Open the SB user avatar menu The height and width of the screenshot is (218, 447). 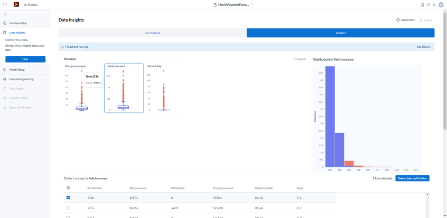click(441, 5)
